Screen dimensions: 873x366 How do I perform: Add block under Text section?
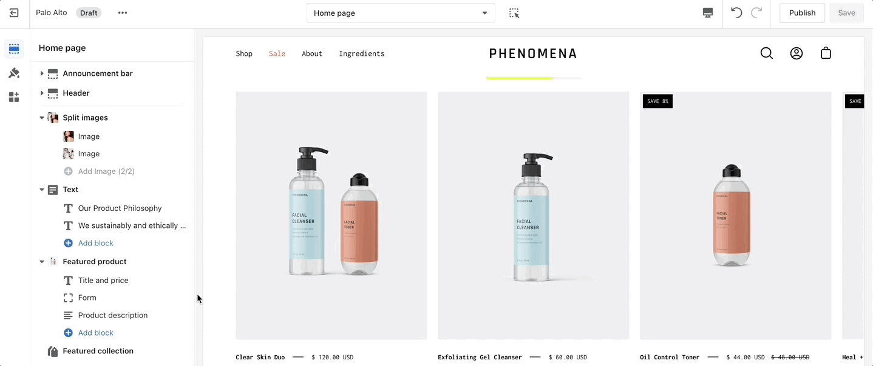tap(95, 243)
